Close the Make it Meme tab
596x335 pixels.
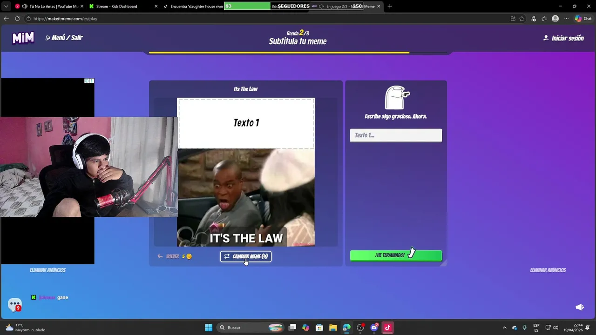point(379,7)
